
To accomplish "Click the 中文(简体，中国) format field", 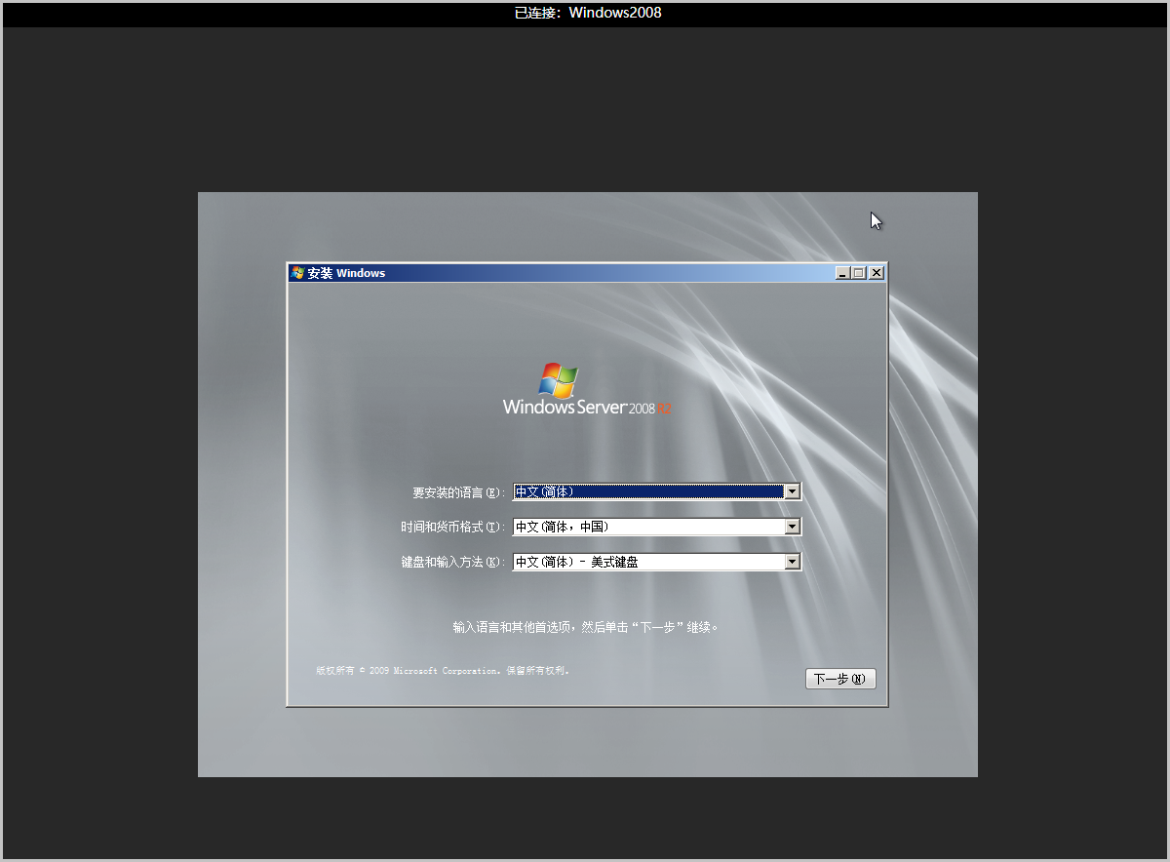I will [647, 527].
